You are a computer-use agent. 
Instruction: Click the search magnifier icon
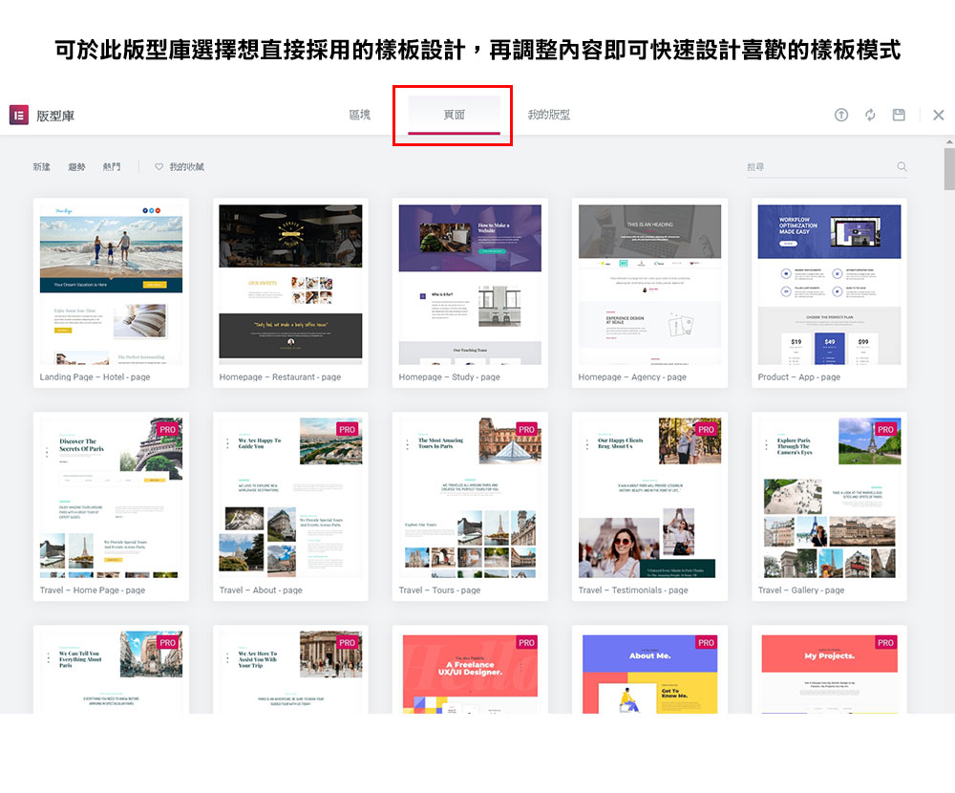(902, 166)
